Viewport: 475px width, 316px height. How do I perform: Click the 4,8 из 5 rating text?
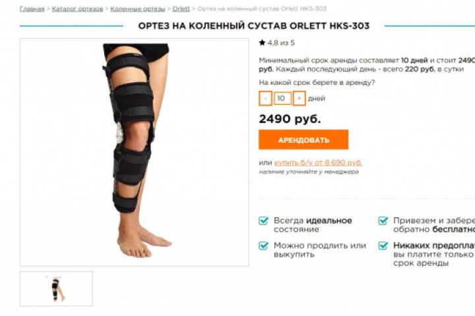coord(281,43)
